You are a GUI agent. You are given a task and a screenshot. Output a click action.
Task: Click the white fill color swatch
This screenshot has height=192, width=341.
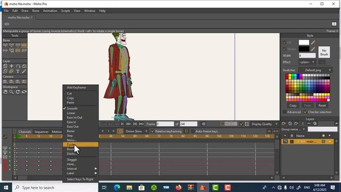point(304,43)
